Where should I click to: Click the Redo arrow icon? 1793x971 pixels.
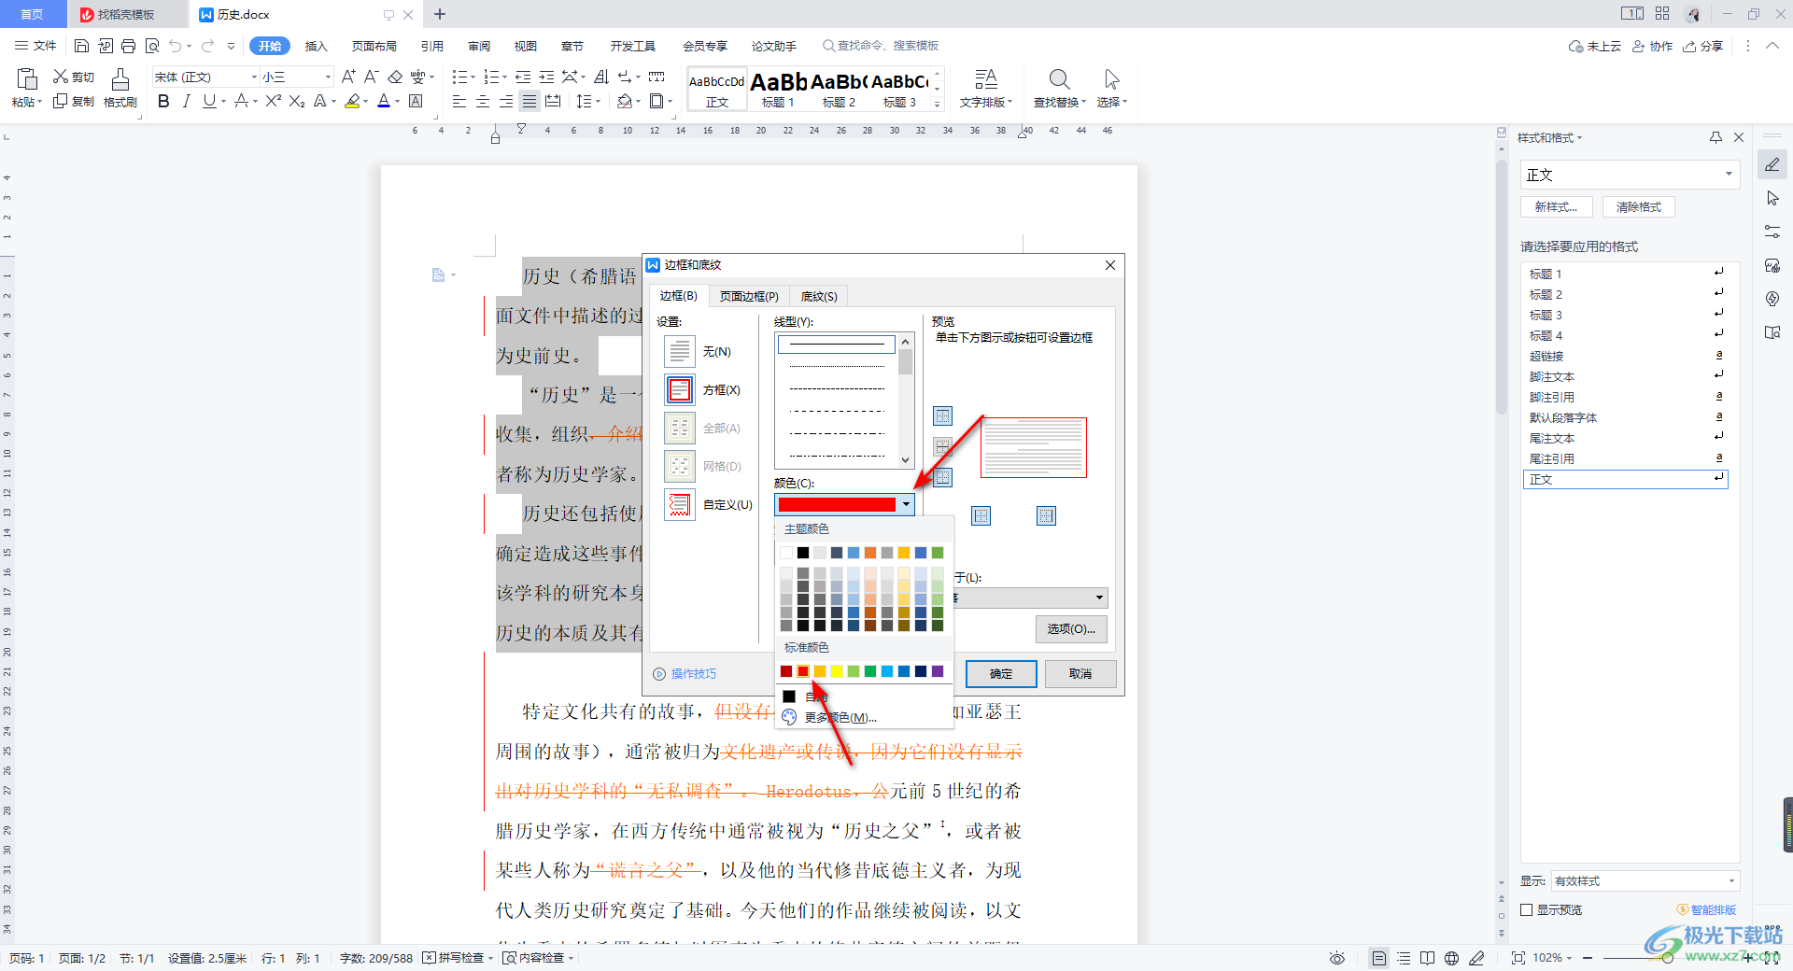pyautogui.click(x=207, y=46)
